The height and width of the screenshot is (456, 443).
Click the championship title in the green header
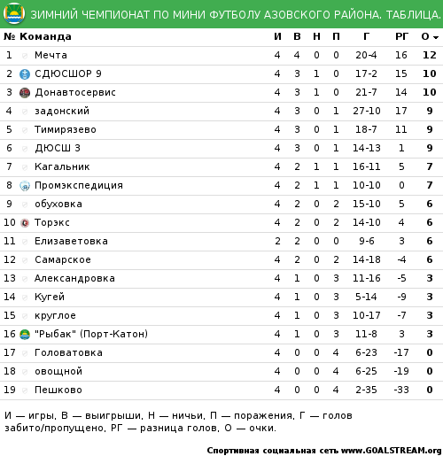coord(236,14)
